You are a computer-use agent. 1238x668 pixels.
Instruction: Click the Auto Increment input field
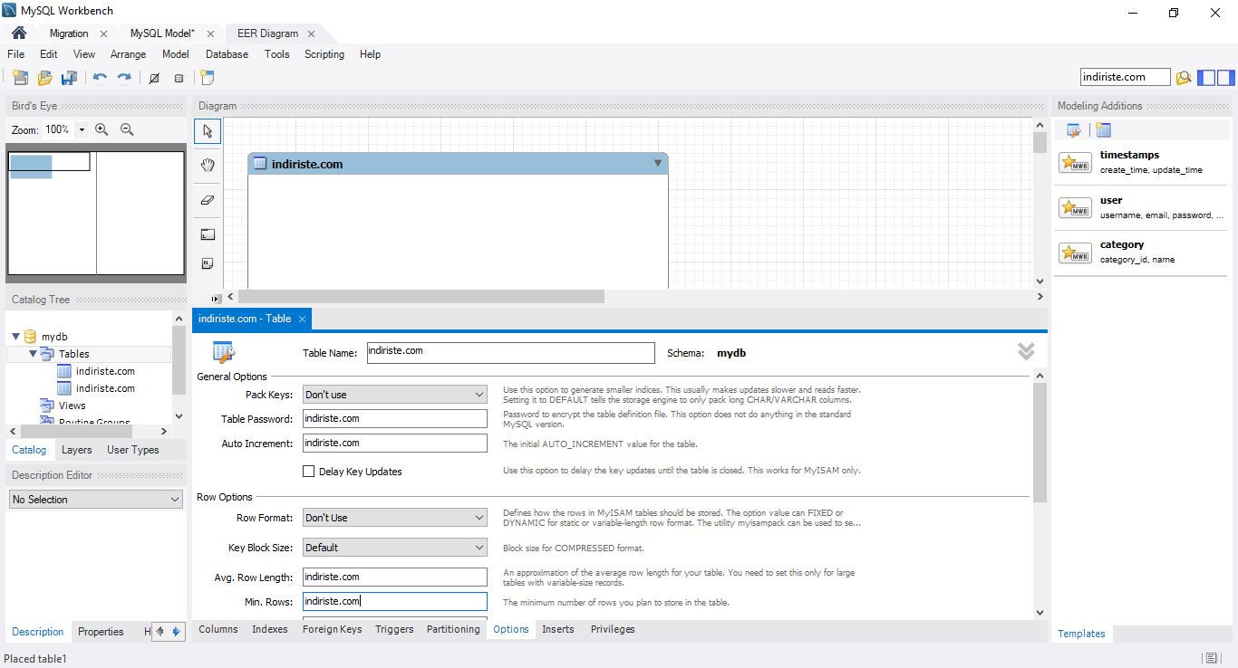pyautogui.click(x=395, y=444)
